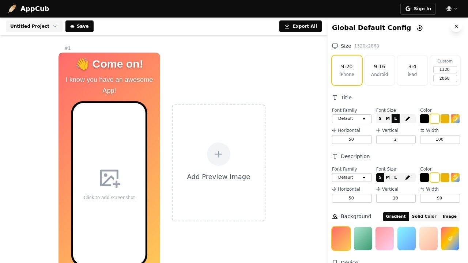This screenshot has height=263, width=468.
Task: Open the Title Font Family dropdown
Action: 352,119
